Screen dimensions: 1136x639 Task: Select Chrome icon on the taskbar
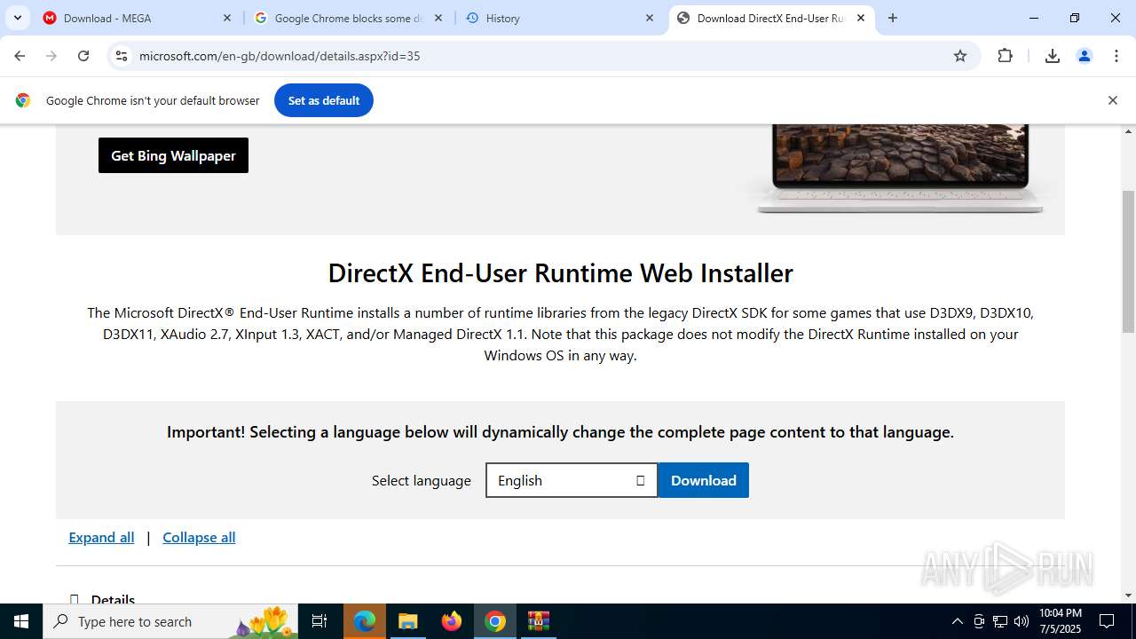tap(495, 621)
